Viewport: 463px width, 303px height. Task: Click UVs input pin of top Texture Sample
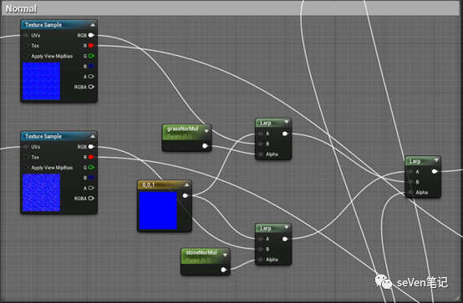coord(26,35)
